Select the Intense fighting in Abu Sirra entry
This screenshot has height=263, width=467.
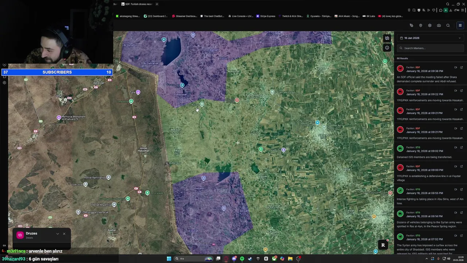point(430,196)
